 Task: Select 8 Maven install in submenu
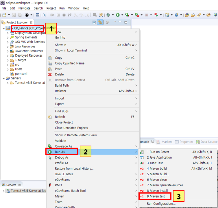point(178,191)
